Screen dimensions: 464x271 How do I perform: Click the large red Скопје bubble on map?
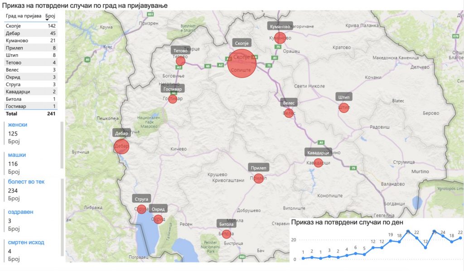[242, 63]
